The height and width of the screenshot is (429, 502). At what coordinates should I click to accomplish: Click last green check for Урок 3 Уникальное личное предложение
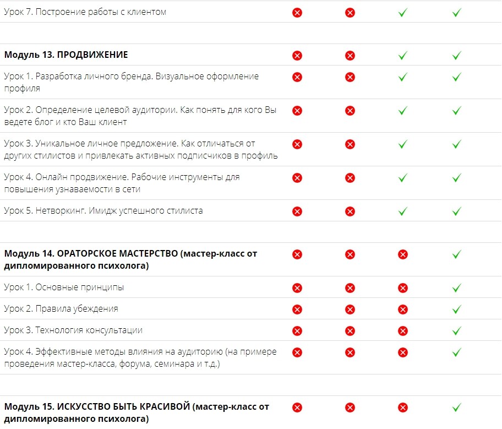(x=456, y=144)
